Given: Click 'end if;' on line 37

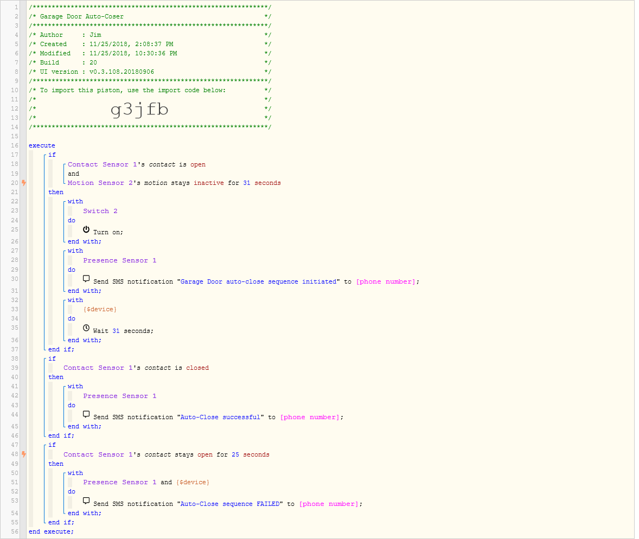Looking at the screenshot, I should pos(61,350).
